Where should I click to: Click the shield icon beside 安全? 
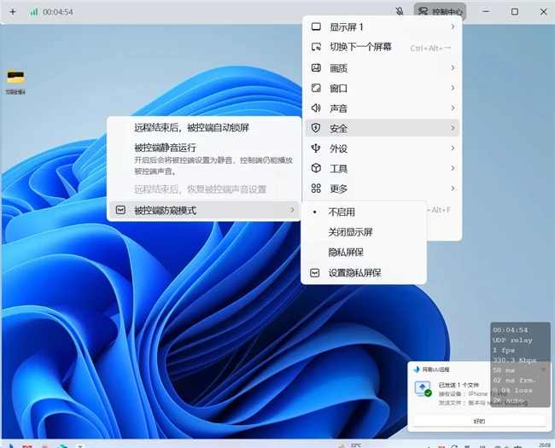316,128
